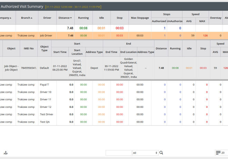Click into the search text field
This screenshot has width=228, height=159.
pyautogui.click(x=118, y=153)
